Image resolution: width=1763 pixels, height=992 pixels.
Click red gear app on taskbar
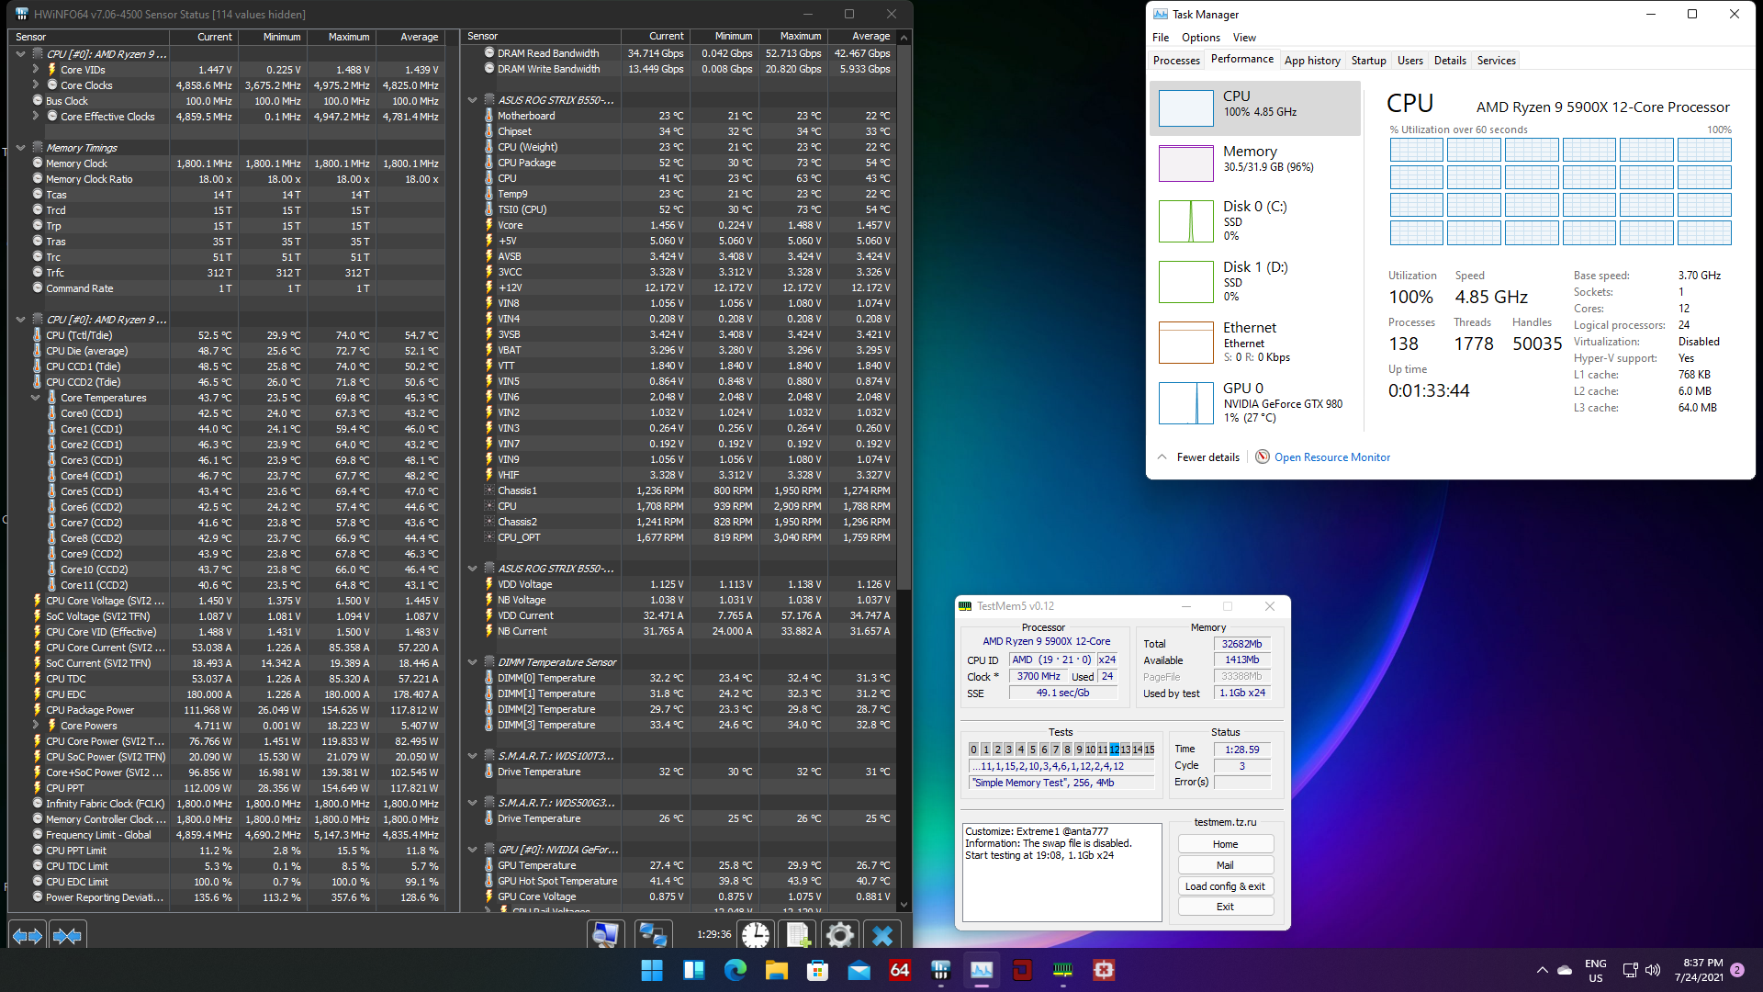click(x=1104, y=970)
